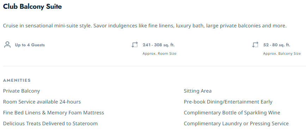
Task: Click the room size dimensions icon
Action: point(135,45)
